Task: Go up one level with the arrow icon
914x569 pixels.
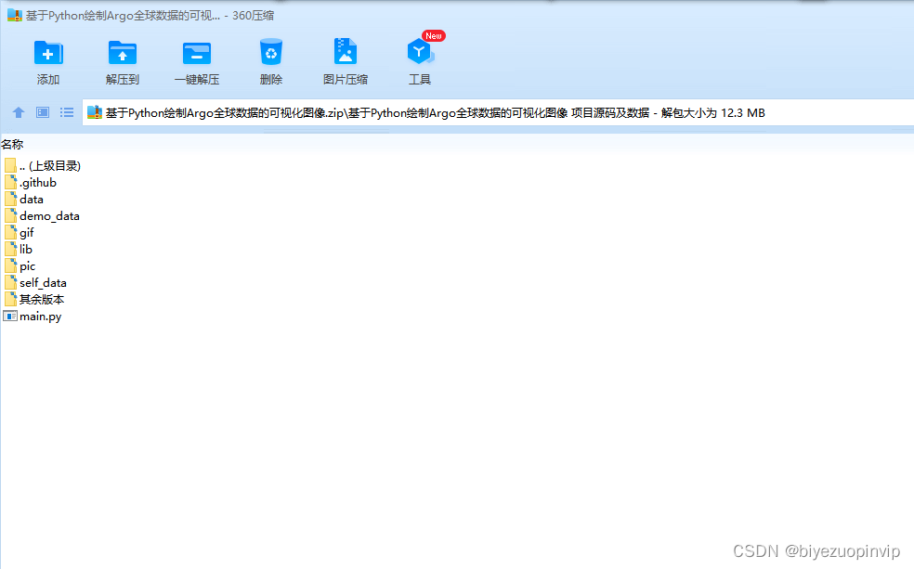Action: pos(19,112)
